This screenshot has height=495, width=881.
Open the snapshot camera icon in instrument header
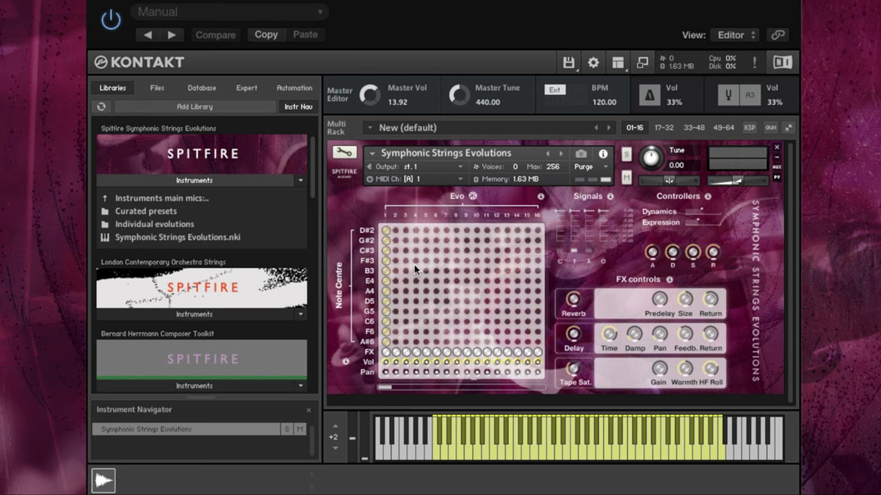pos(580,153)
